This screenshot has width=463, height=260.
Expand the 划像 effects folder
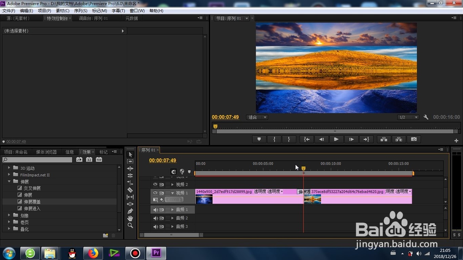pos(9,215)
